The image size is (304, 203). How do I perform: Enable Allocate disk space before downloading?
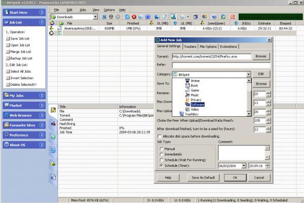[x=160, y=137]
